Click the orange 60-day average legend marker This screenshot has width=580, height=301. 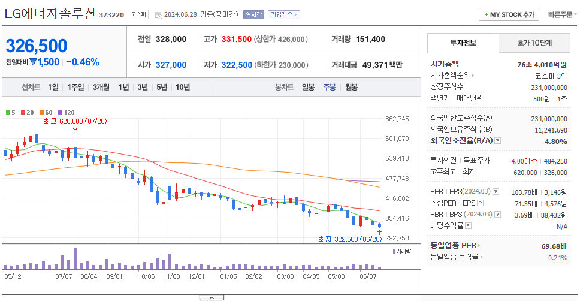pyautogui.click(x=41, y=113)
